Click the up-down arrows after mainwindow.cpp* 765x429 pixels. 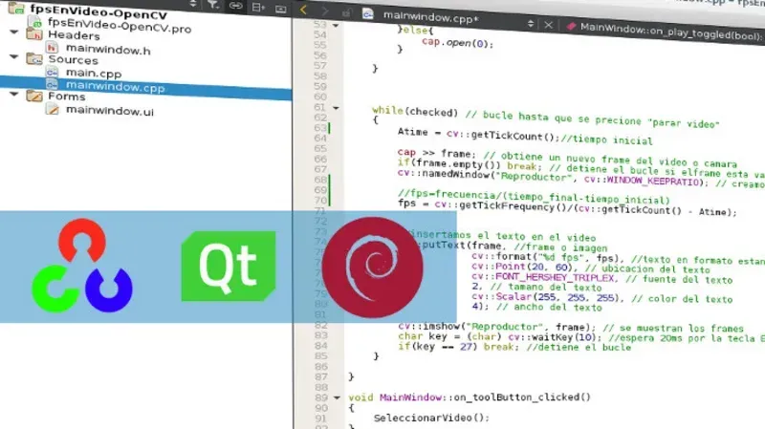pyautogui.click(x=531, y=23)
